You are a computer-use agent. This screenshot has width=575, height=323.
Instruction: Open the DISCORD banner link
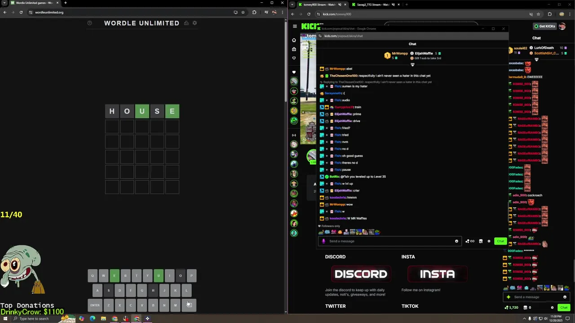[361, 274]
